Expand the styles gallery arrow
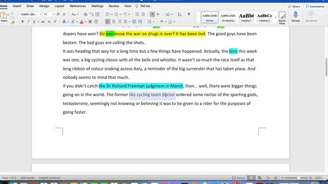The width and height of the screenshot is (328, 184). tap(276, 17)
